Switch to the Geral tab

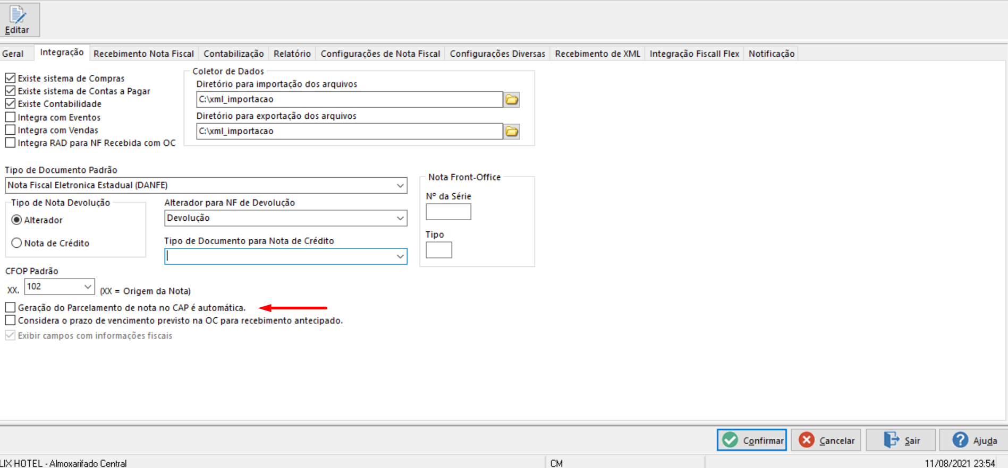[x=13, y=54]
